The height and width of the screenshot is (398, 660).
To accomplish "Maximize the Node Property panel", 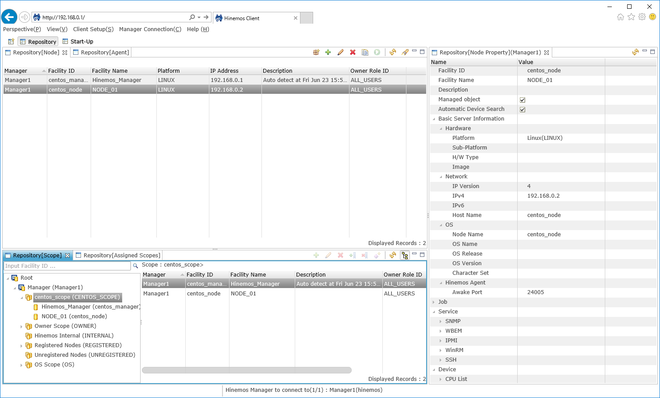I will tap(653, 52).
